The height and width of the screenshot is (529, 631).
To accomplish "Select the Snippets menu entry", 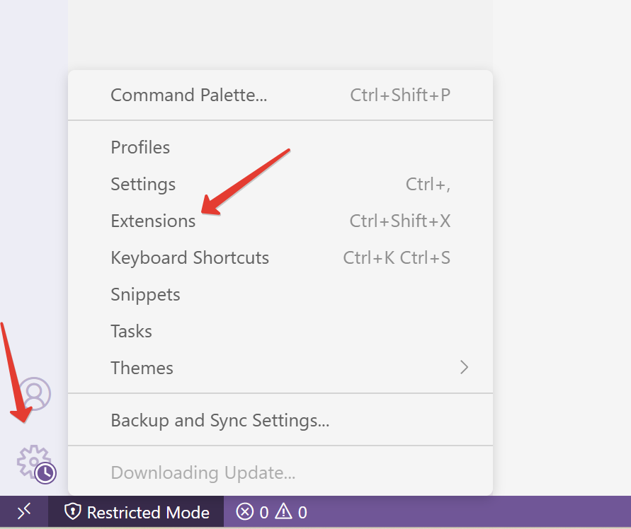I will (x=145, y=294).
